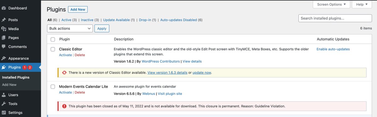Click the Posts pushpin icon
The image size is (377, 117).
(x=4, y=20)
